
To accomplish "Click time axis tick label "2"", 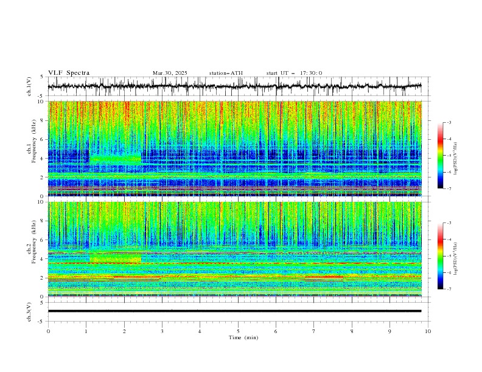I will [124, 331].
